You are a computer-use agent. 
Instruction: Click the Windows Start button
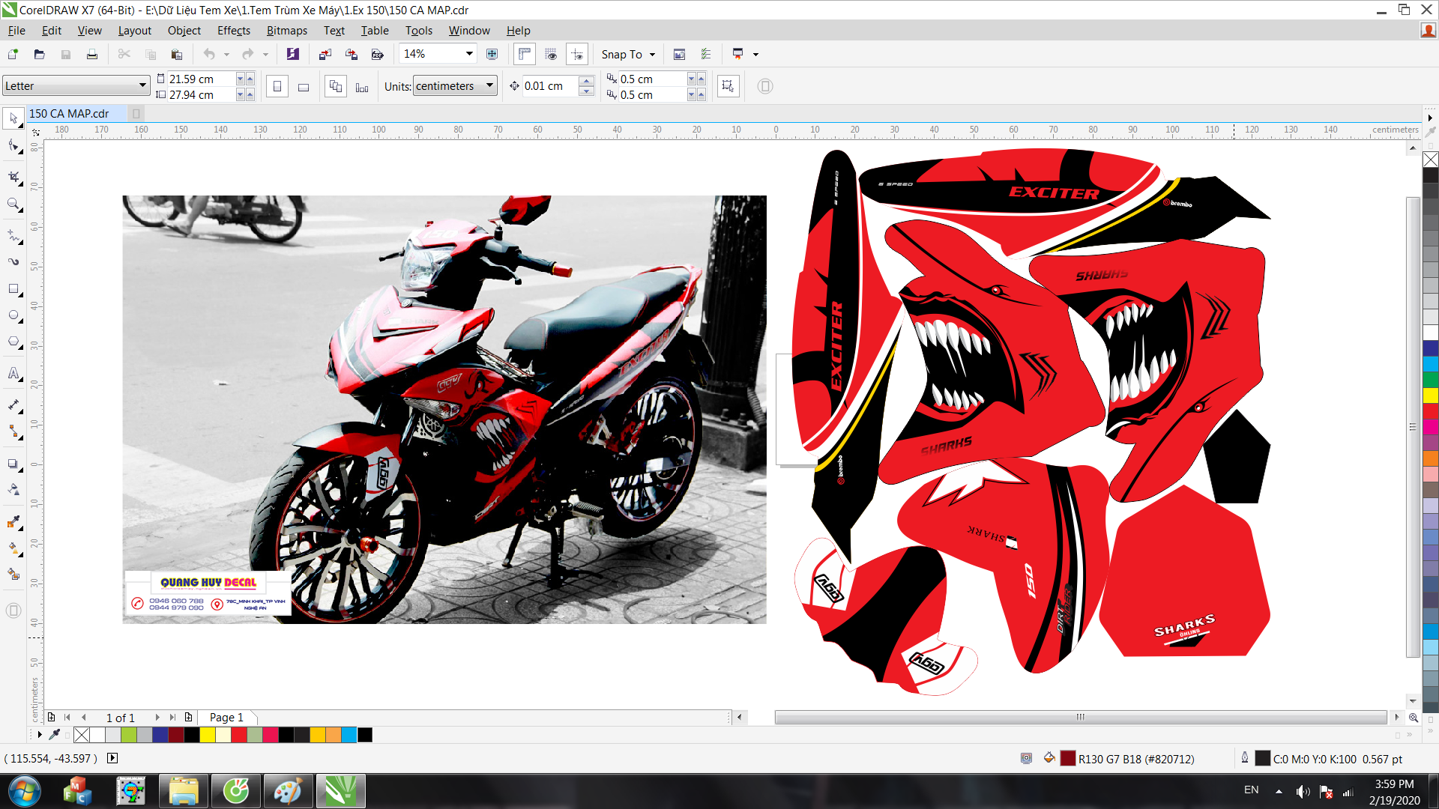pyautogui.click(x=24, y=791)
